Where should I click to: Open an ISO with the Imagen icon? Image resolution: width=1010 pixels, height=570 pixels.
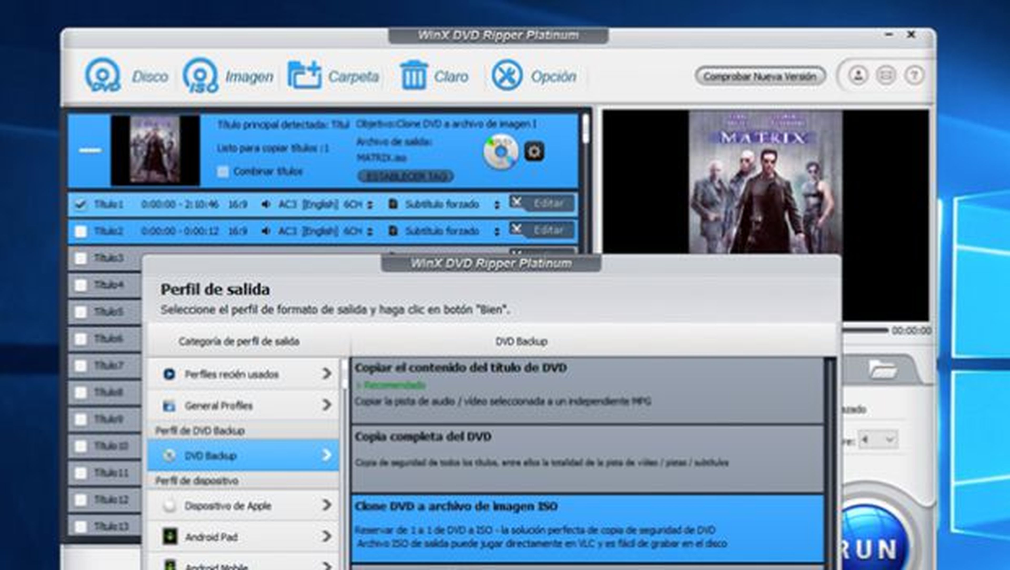point(200,75)
